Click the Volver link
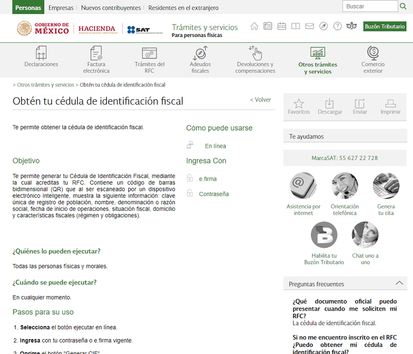This screenshot has height=354, width=413. (260, 100)
